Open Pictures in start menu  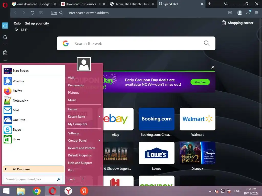[73, 92]
